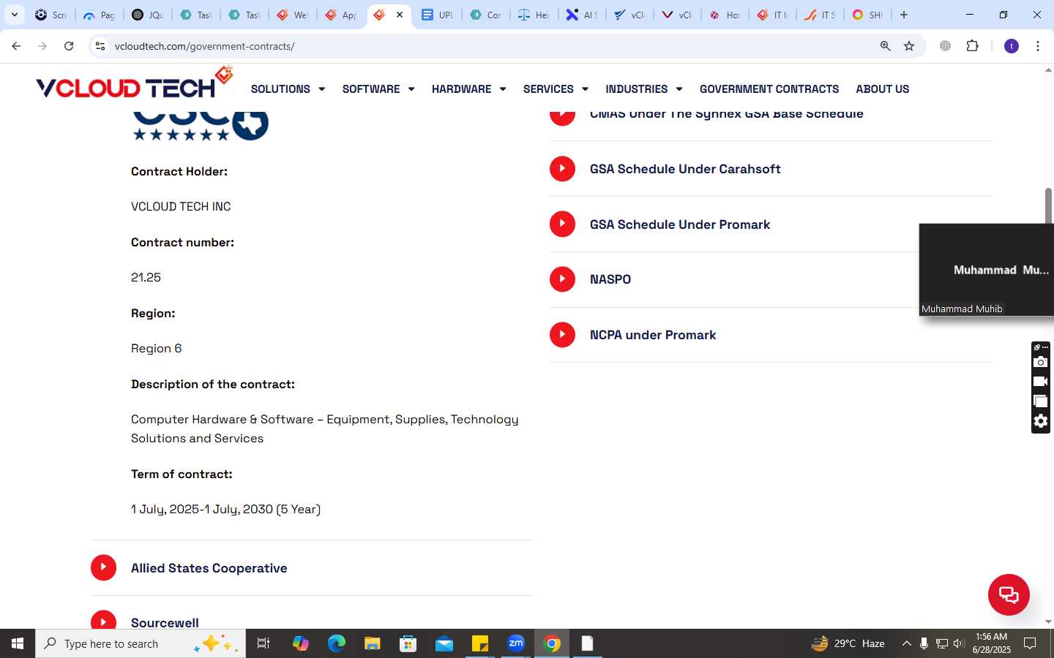This screenshot has width=1054, height=658.
Task: Click the play icon beside Sourcewell
Action: pos(103,621)
